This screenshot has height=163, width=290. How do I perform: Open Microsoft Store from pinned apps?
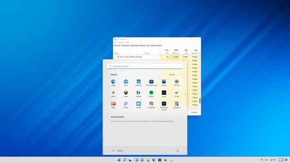tap(151, 82)
